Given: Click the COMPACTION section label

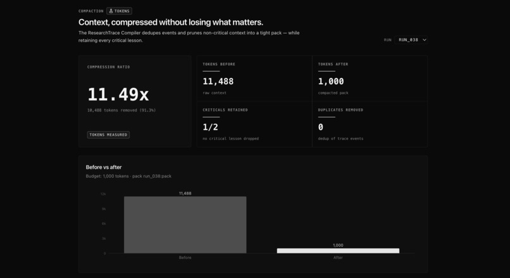Looking at the screenshot, I should [x=90, y=11].
